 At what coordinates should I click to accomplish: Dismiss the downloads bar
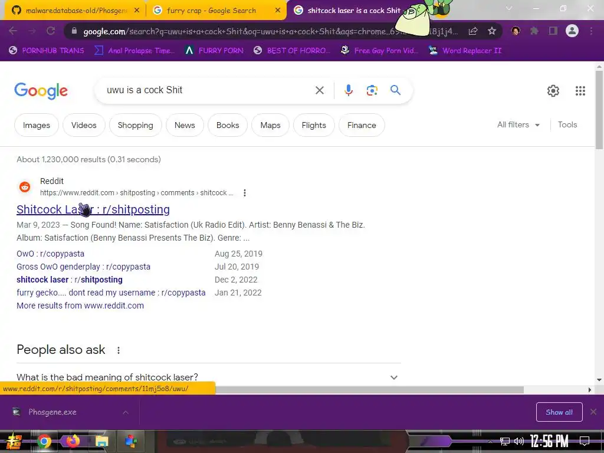(593, 412)
